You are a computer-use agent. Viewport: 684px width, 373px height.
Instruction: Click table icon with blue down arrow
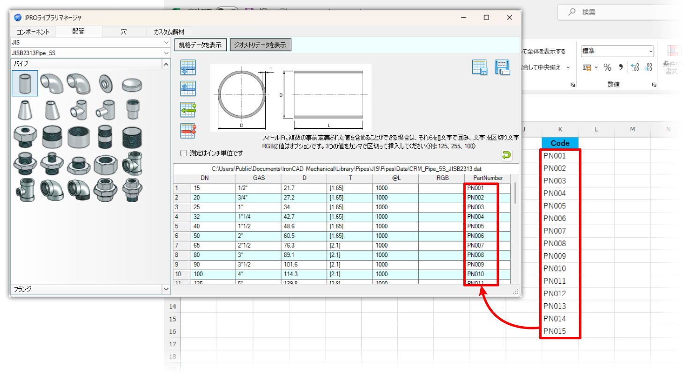pos(188,68)
